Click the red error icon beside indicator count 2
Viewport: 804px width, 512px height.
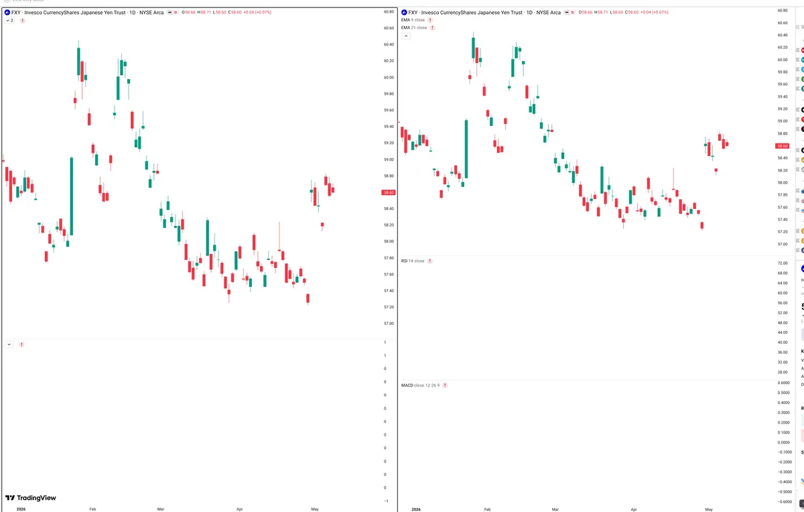[22, 21]
